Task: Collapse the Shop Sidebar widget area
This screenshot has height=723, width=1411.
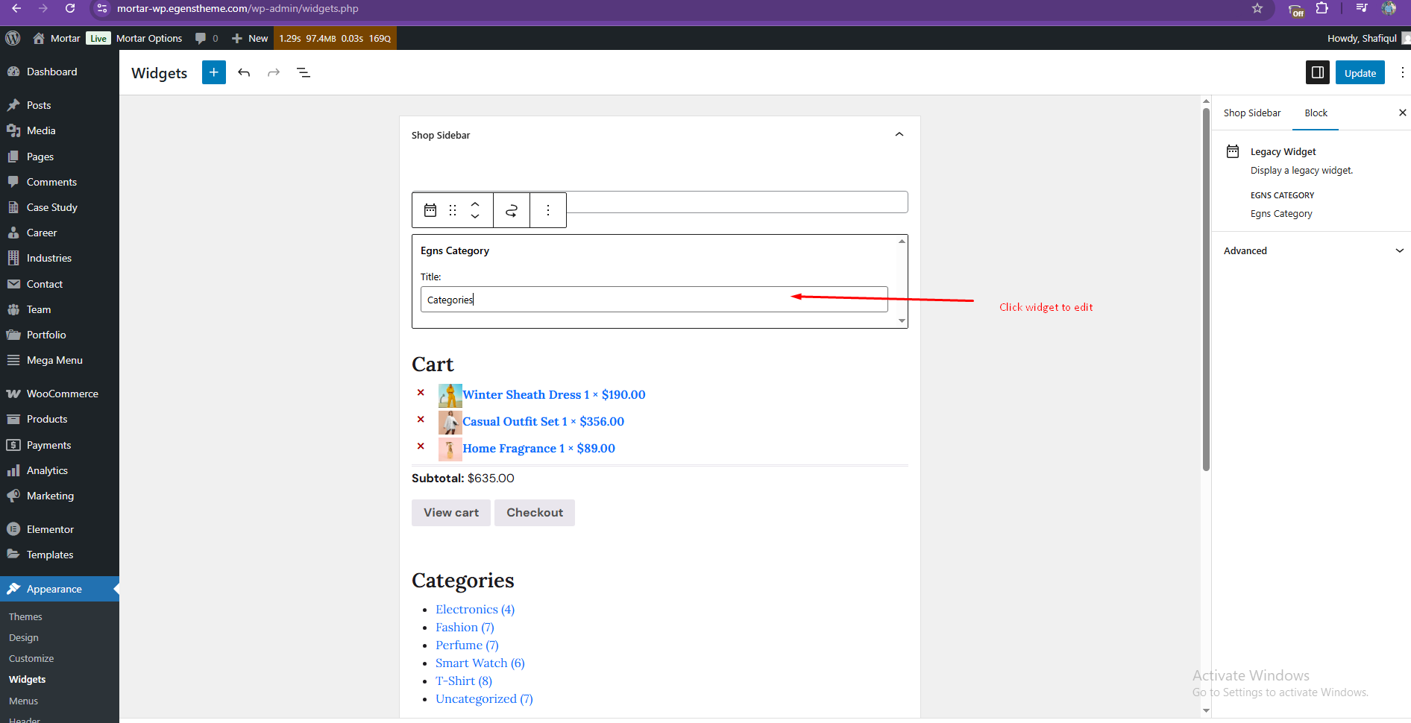Action: [899, 135]
